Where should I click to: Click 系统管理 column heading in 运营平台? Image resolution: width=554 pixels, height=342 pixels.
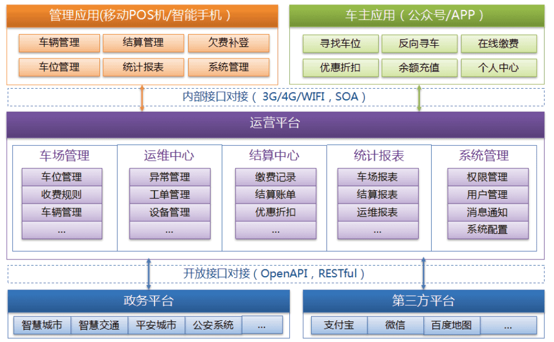(484, 156)
